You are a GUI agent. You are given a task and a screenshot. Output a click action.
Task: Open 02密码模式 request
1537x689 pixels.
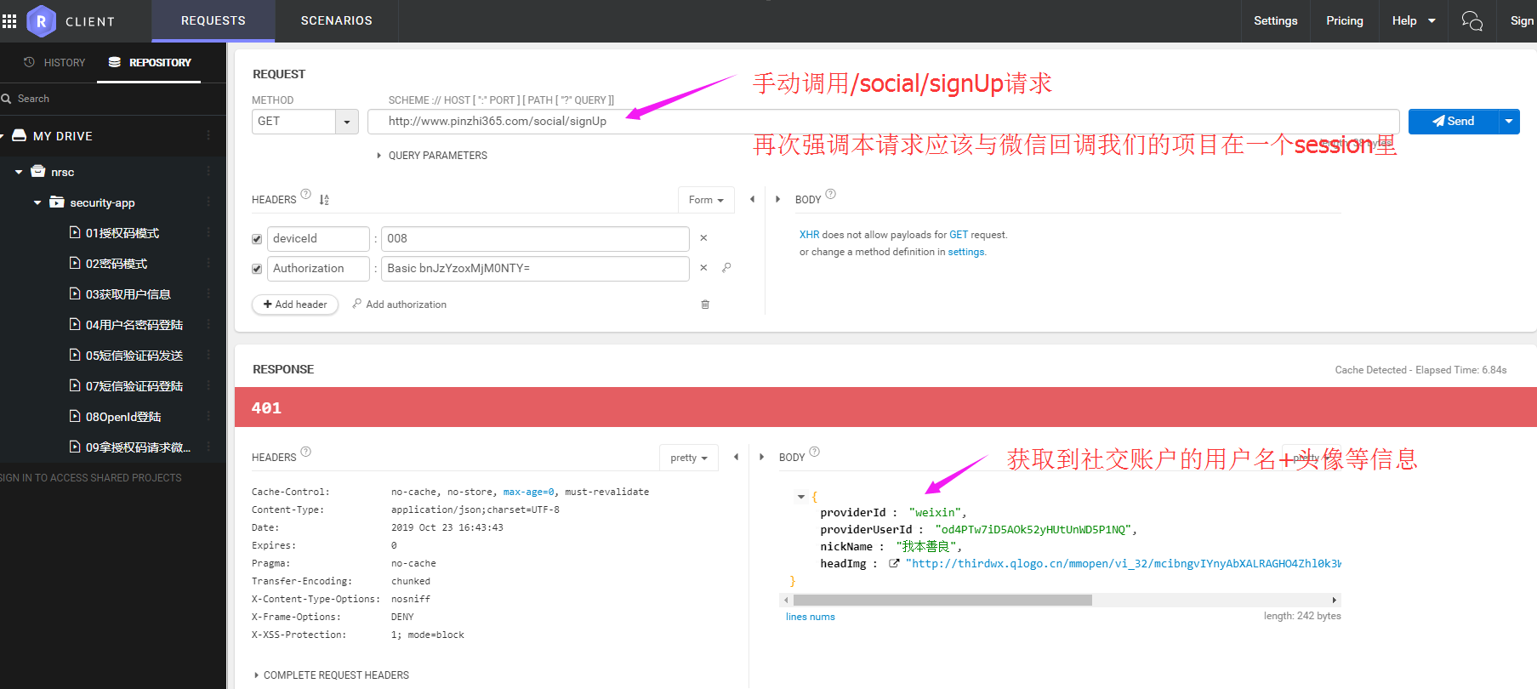tap(117, 264)
